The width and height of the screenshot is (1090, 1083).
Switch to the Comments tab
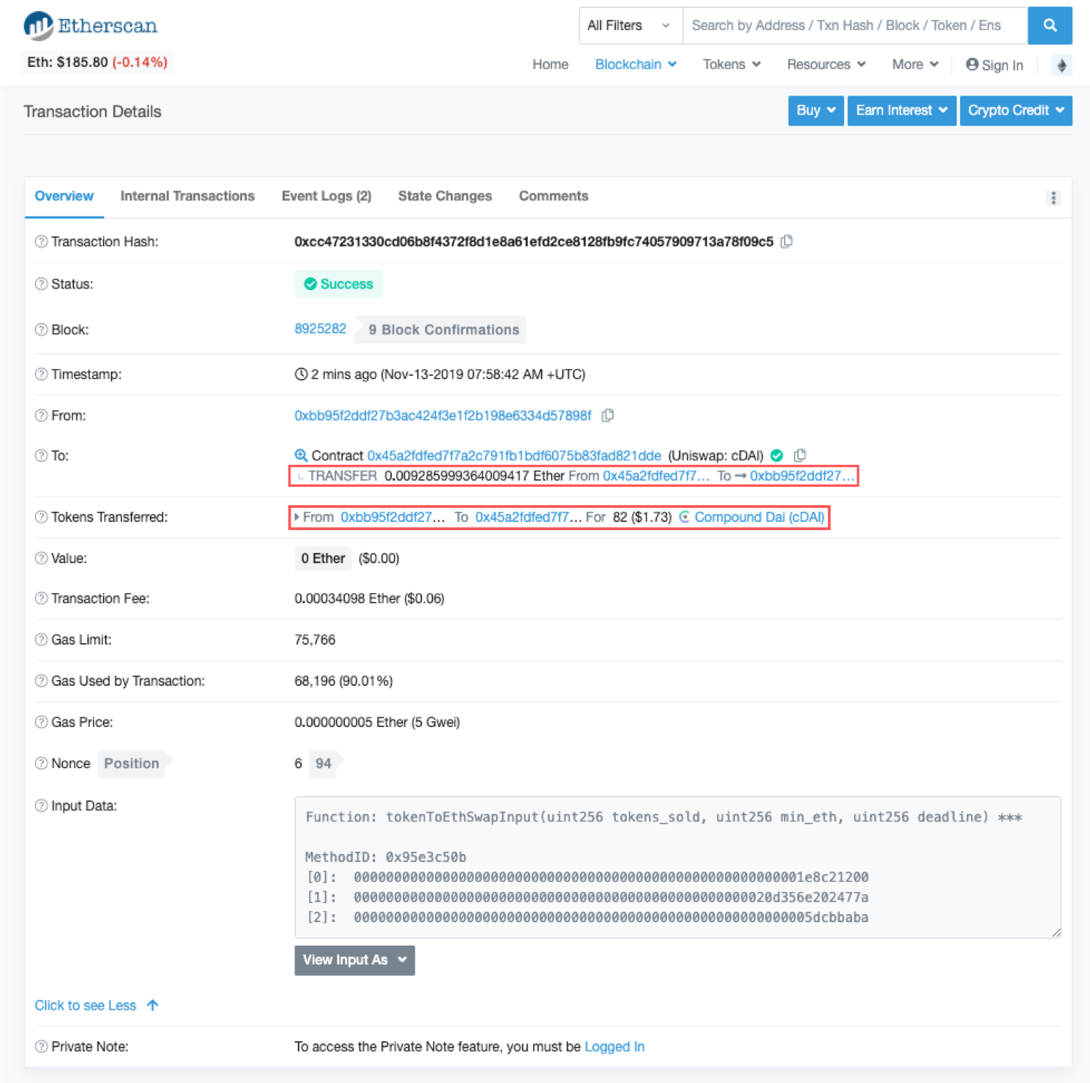(553, 196)
